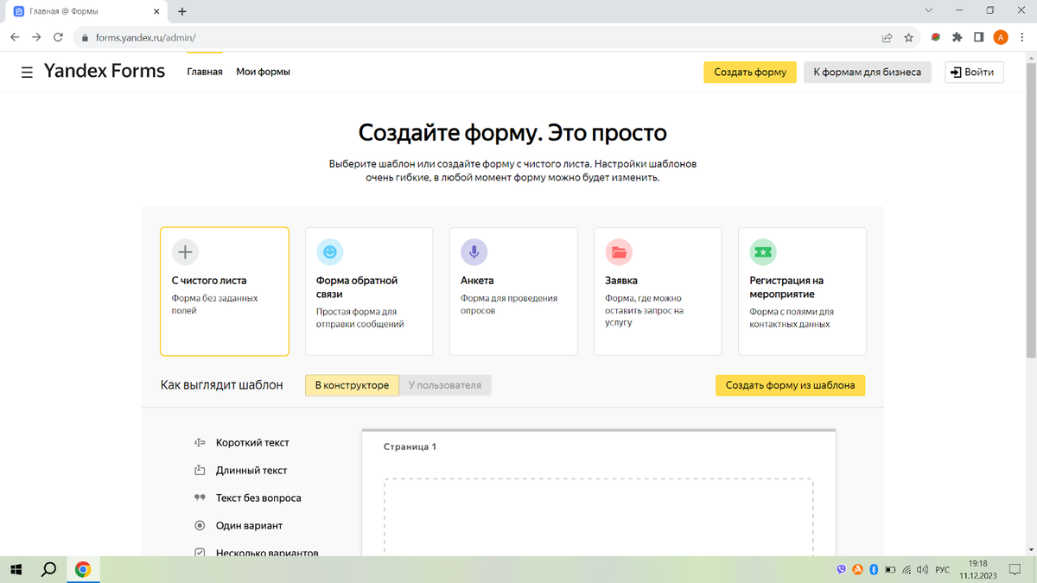Open the Wi-Fi network tray icon
The width and height of the screenshot is (1037, 583).
tap(907, 570)
